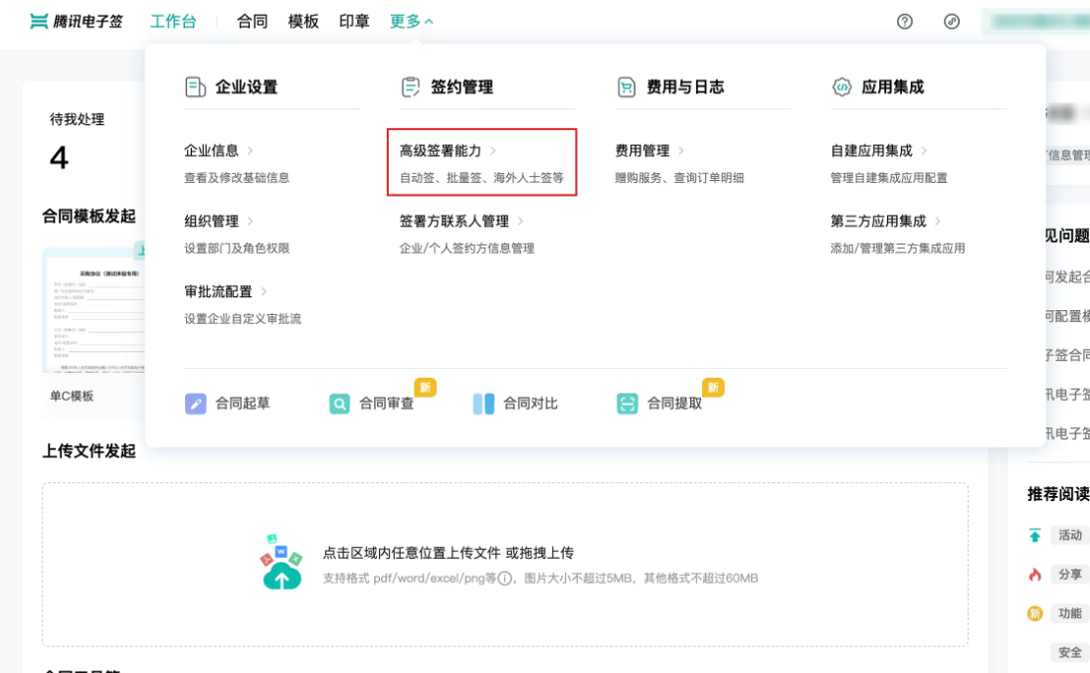Collapse the 更多 dropdown menu
Viewport: 1090px width, 673px height.
pyautogui.click(x=412, y=22)
